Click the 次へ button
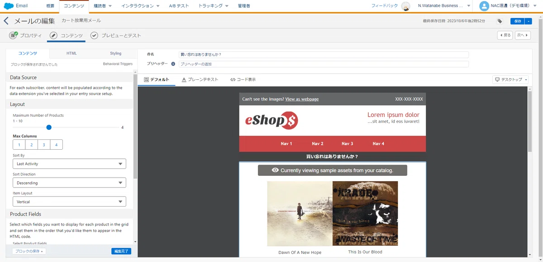543x262 pixels. [x=523, y=35]
